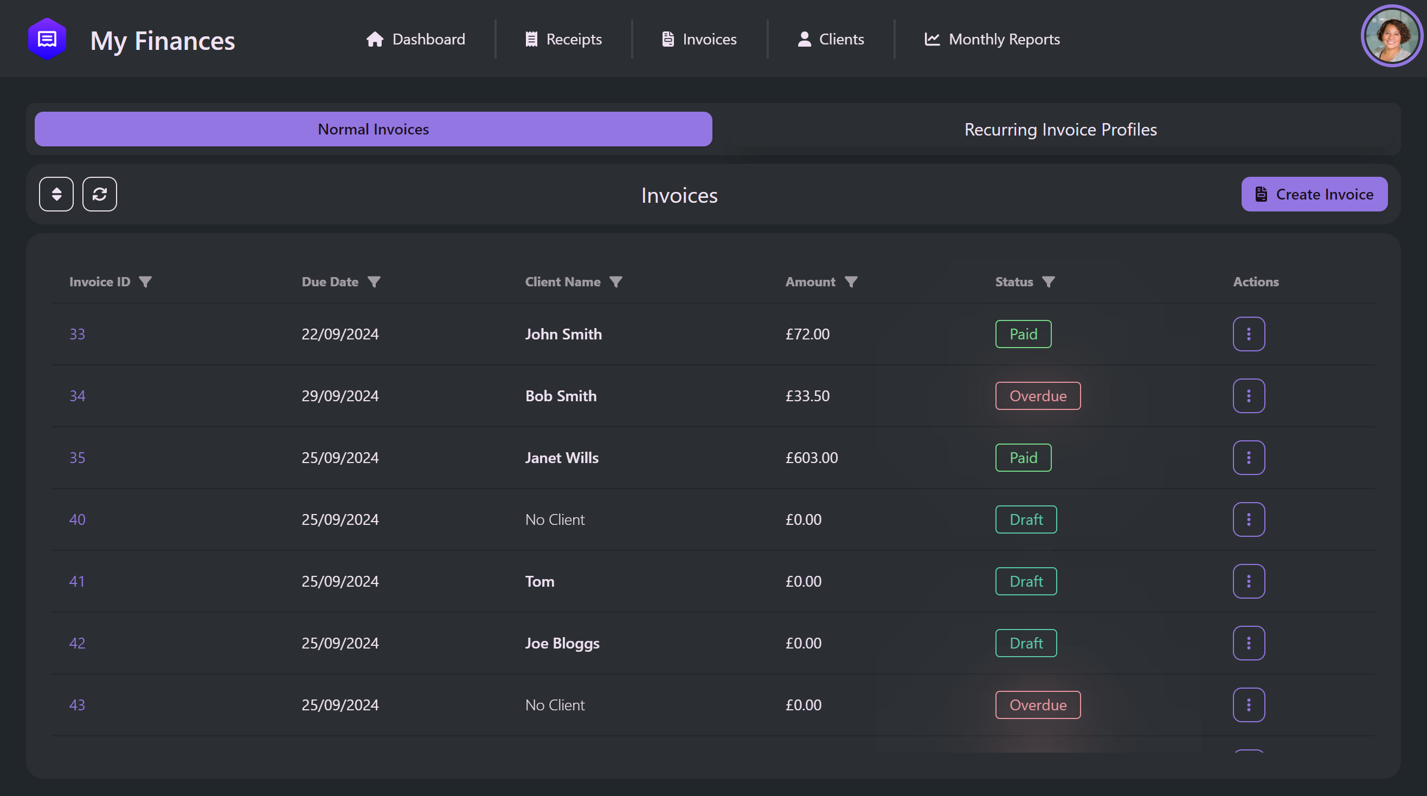Click the My Finances app logo
The width and height of the screenshot is (1427, 796).
[47, 37]
